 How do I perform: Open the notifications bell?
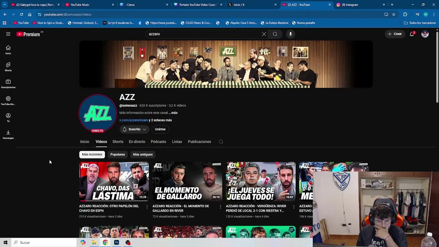click(x=412, y=34)
